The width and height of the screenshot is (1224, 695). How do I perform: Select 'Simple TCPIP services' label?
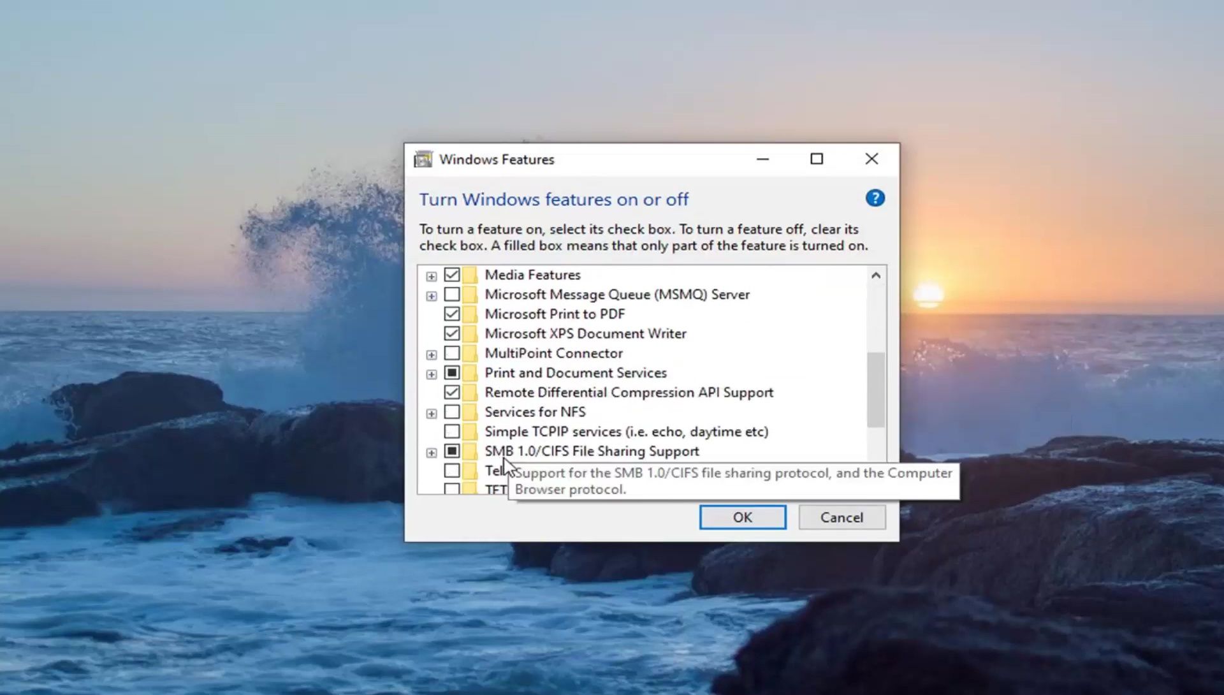[627, 432]
